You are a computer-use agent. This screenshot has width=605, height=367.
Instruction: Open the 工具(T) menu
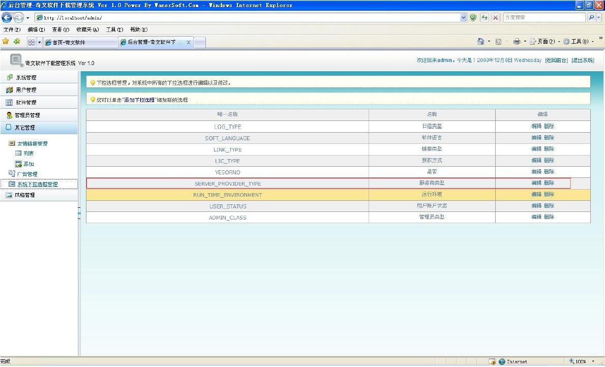pos(114,29)
